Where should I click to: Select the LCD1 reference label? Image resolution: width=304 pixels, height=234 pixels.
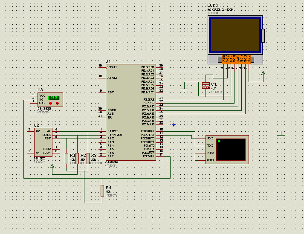pos(212,6)
